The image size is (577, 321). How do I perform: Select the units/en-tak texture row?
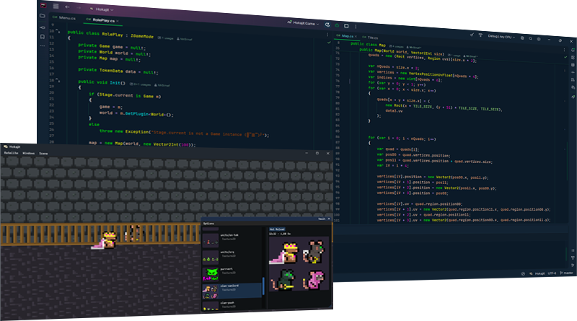coord(232,241)
